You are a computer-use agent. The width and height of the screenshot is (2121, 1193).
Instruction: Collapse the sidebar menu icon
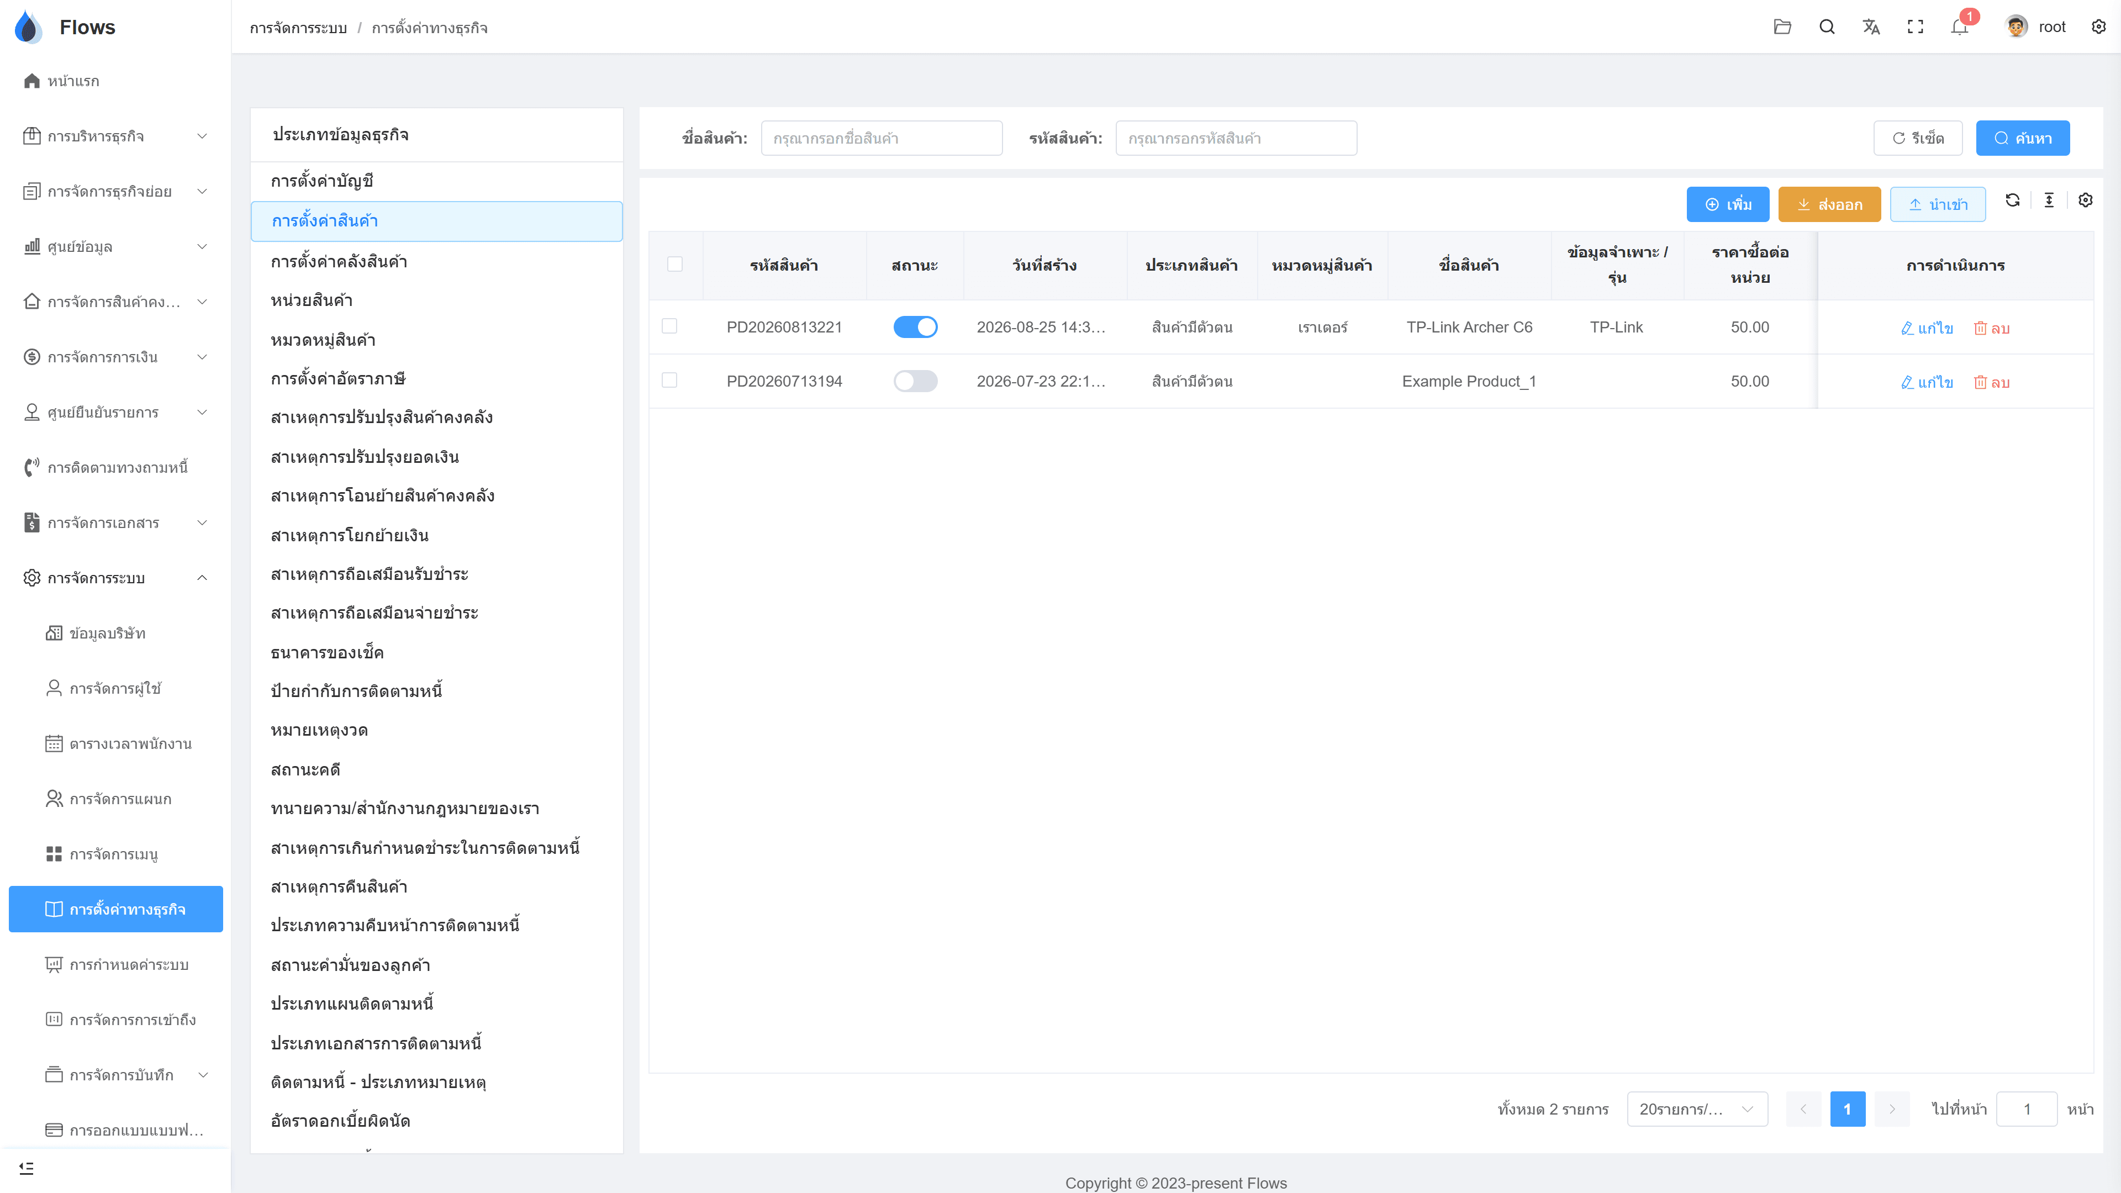(x=27, y=1168)
